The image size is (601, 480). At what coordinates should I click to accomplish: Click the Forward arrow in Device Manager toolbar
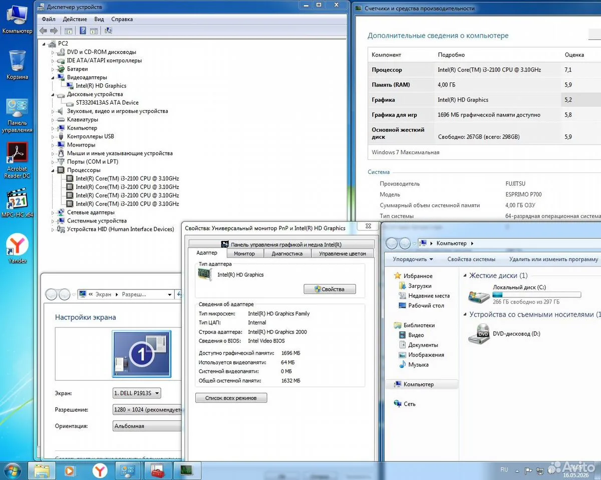53,31
